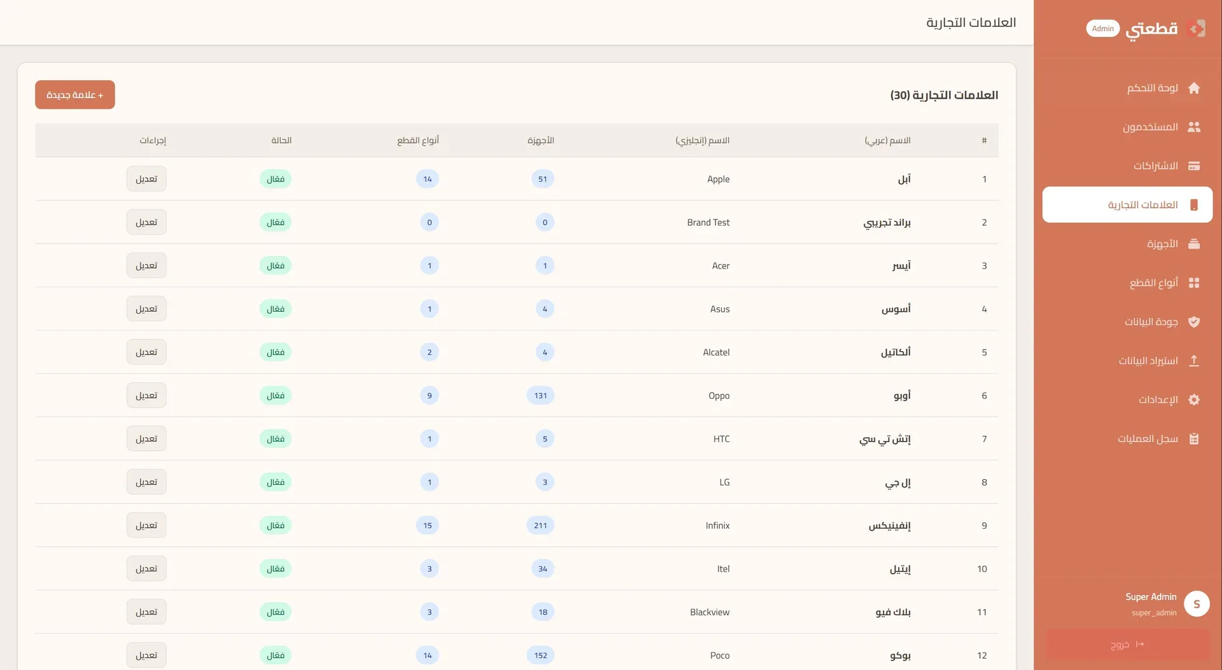Screen dimensions: 1222x670
Task: Click تعديل for Blackview
Action: (x=146, y=611)
